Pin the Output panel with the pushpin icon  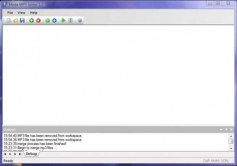pyautogui.click(x=226, y=129)
